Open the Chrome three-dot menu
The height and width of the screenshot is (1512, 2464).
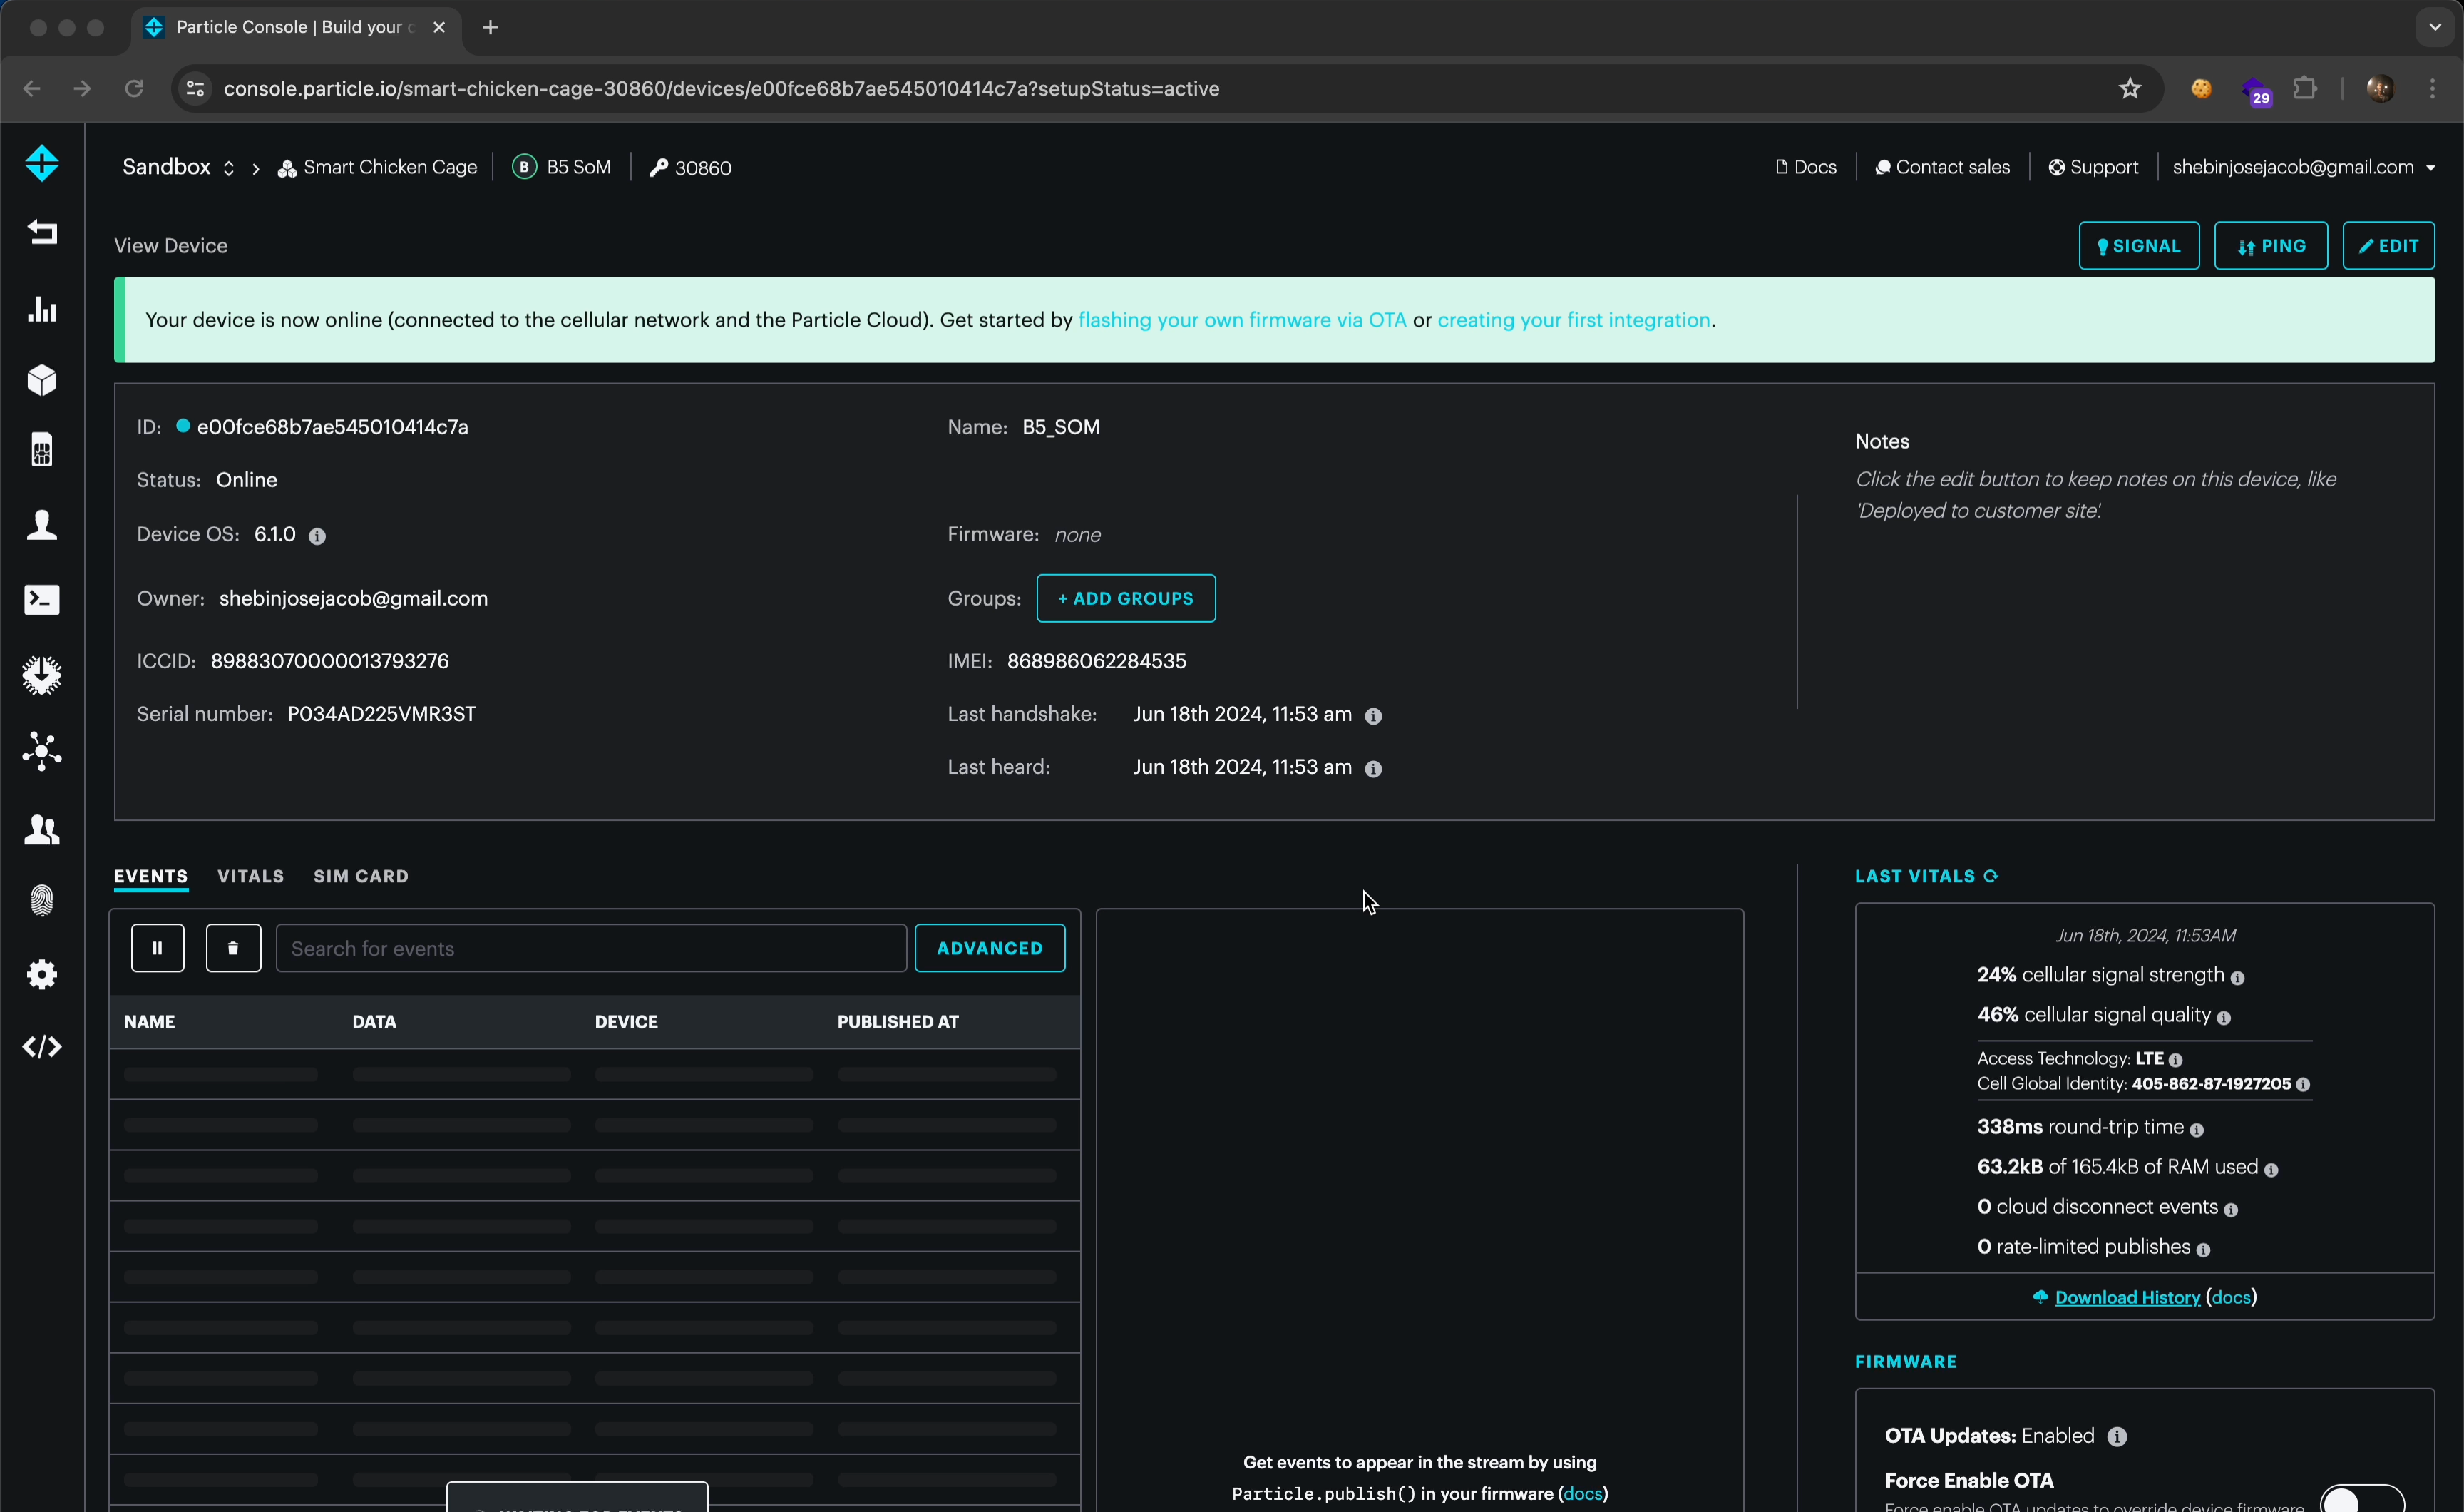point(2433,88)
